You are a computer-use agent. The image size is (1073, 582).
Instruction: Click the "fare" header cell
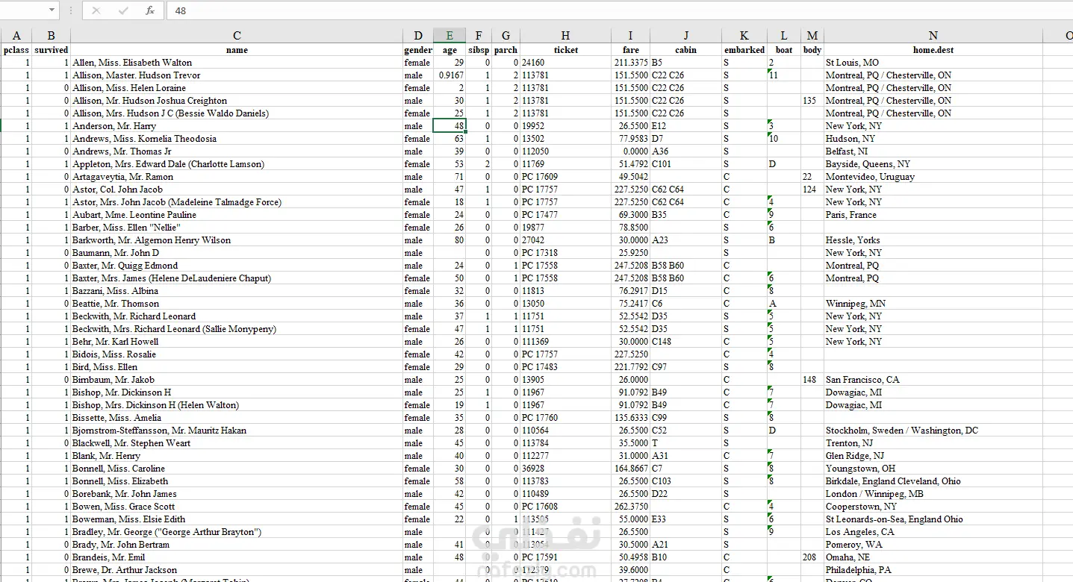630,50
